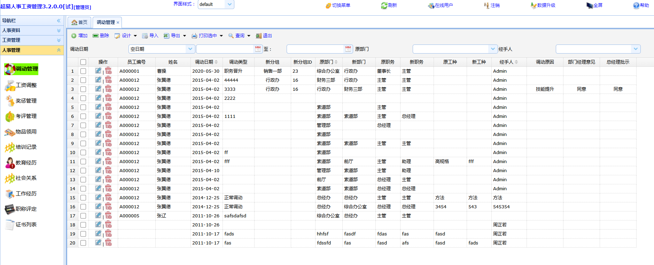The height and width of the screenshot is (265, 654).
Task: Open 教育经历 in the sidebar
Action: 21,163
